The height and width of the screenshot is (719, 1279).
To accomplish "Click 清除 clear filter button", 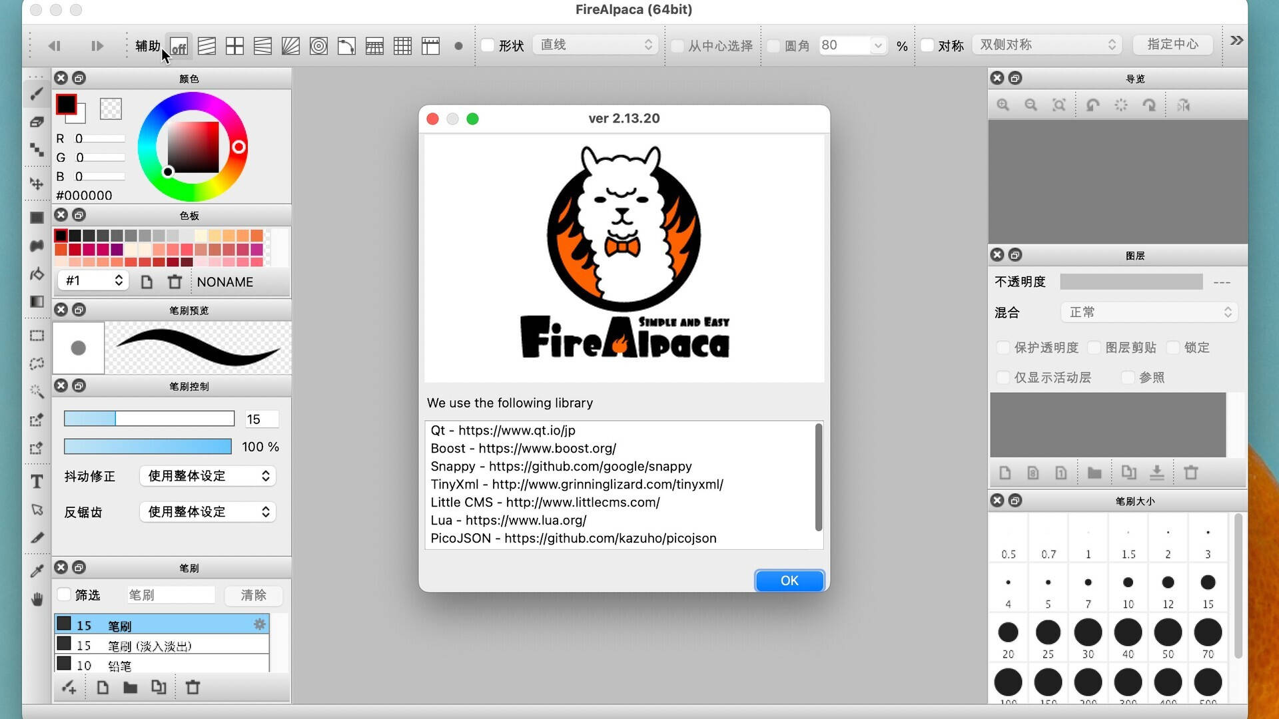I will (x=253, y=595).
